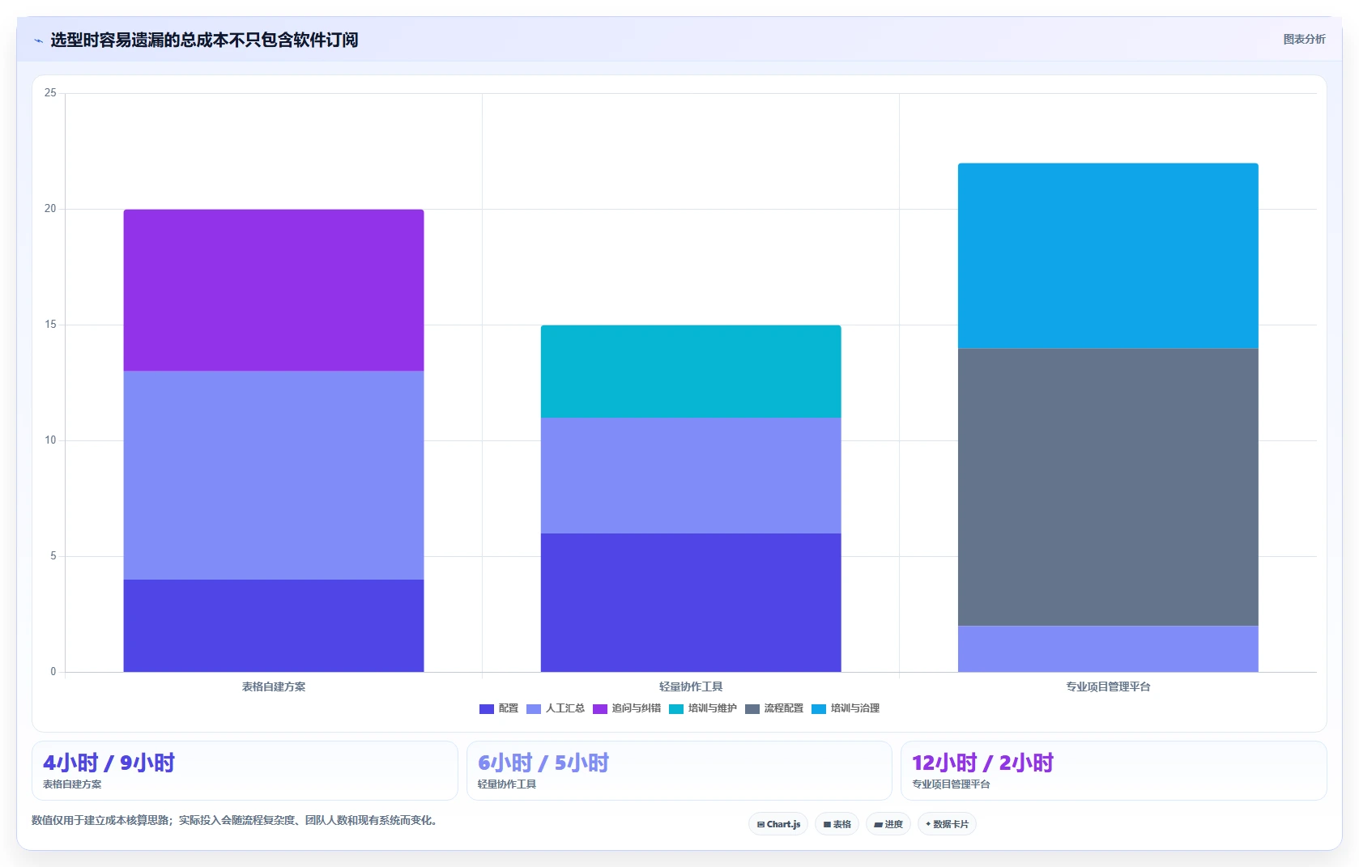Toggle the 人工汇总 legend color swatch
This screenshot has height=867, width=1359.
(x=534, y=709)
